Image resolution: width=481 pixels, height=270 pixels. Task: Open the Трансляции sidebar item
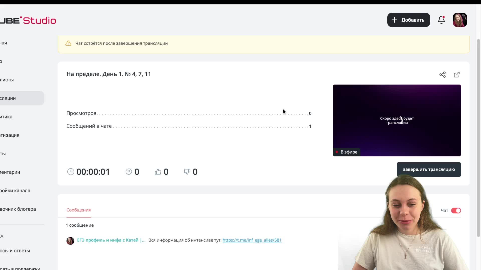click(x=22, y=98)
